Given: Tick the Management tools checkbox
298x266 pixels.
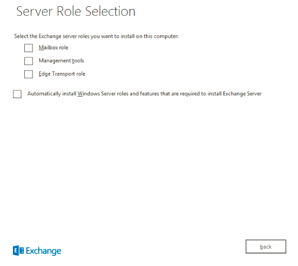Looking at the screenshot, I should click(29, 61).
